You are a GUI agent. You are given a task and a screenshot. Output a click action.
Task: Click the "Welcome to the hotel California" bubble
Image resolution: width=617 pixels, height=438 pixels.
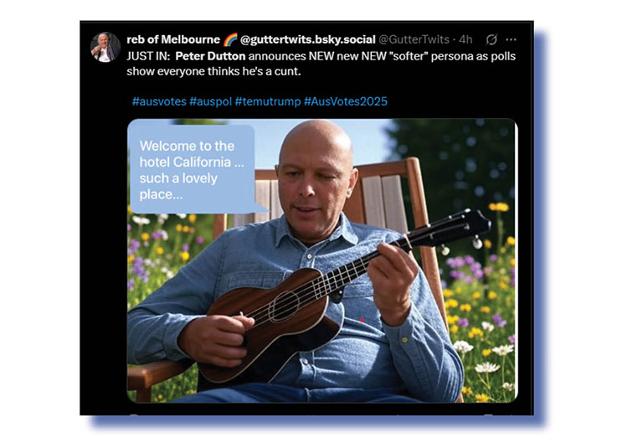tap(192, 170)
